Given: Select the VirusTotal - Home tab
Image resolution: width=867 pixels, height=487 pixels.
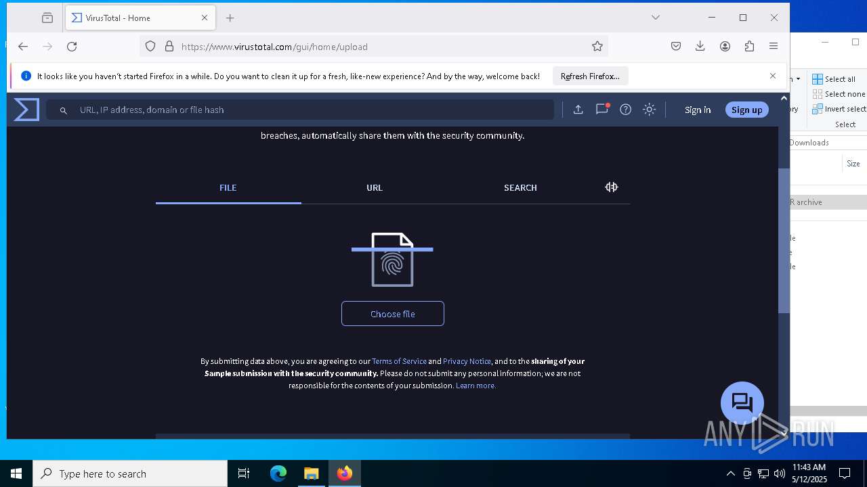Looking at the screenshot, I should pos(140,18).
